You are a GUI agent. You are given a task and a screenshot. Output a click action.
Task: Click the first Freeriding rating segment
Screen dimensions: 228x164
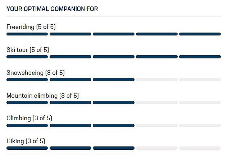coord(27,34)
